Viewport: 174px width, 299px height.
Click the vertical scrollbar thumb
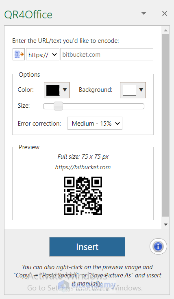pyautogui.click(x=165, y=125)
